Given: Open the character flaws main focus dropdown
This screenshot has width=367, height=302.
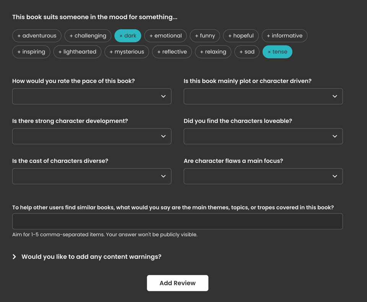Looking at the screenshot, I should coord(263,176).
